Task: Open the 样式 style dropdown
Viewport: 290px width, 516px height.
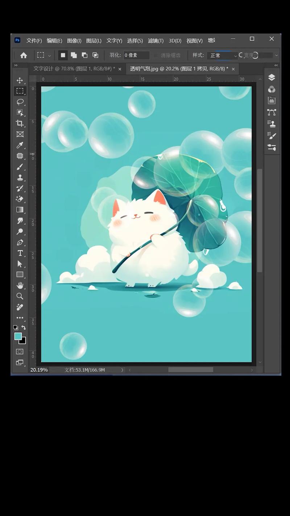Action: [x=222, y=56]
